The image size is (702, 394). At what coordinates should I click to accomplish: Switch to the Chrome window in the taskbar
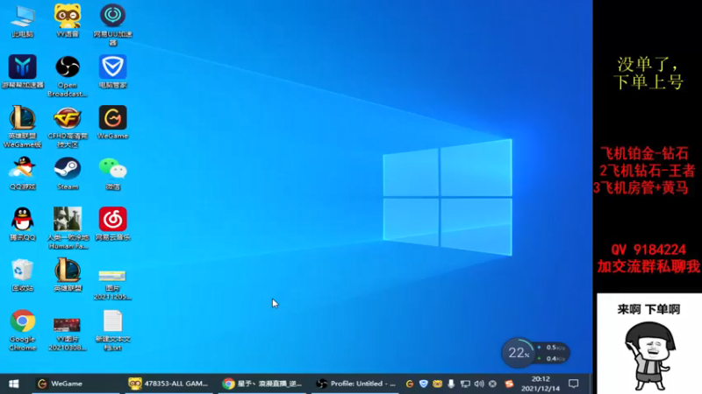coord(261,383)
